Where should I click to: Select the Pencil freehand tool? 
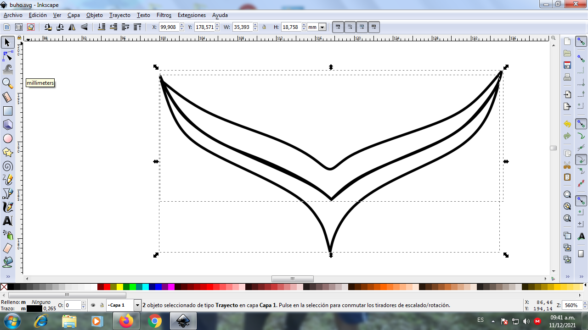[7, 180]
